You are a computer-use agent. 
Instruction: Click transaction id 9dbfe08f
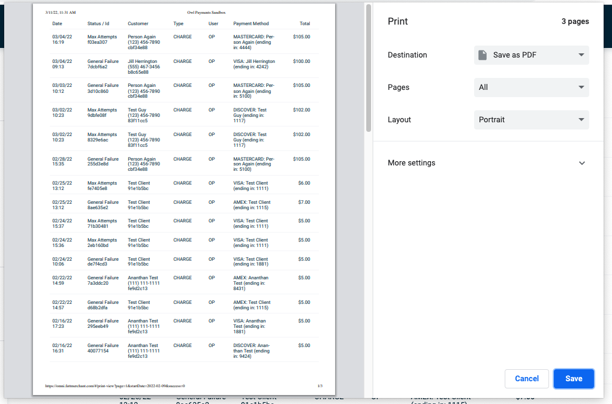97,116
